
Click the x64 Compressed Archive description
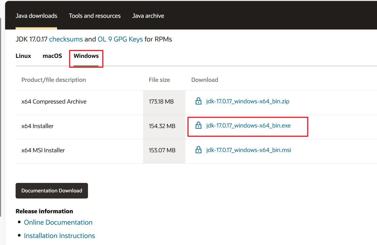(x=54, y=102)
